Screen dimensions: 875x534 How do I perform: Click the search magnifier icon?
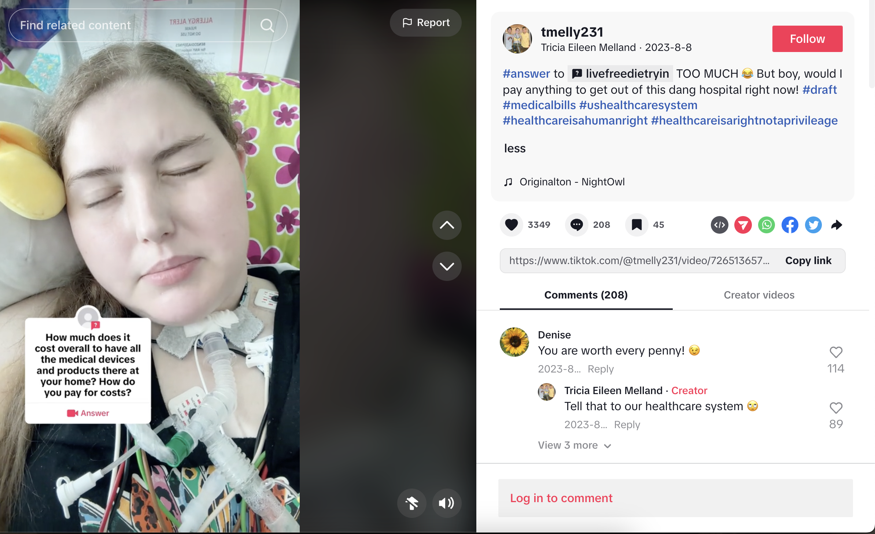click(x=267, y=25)
